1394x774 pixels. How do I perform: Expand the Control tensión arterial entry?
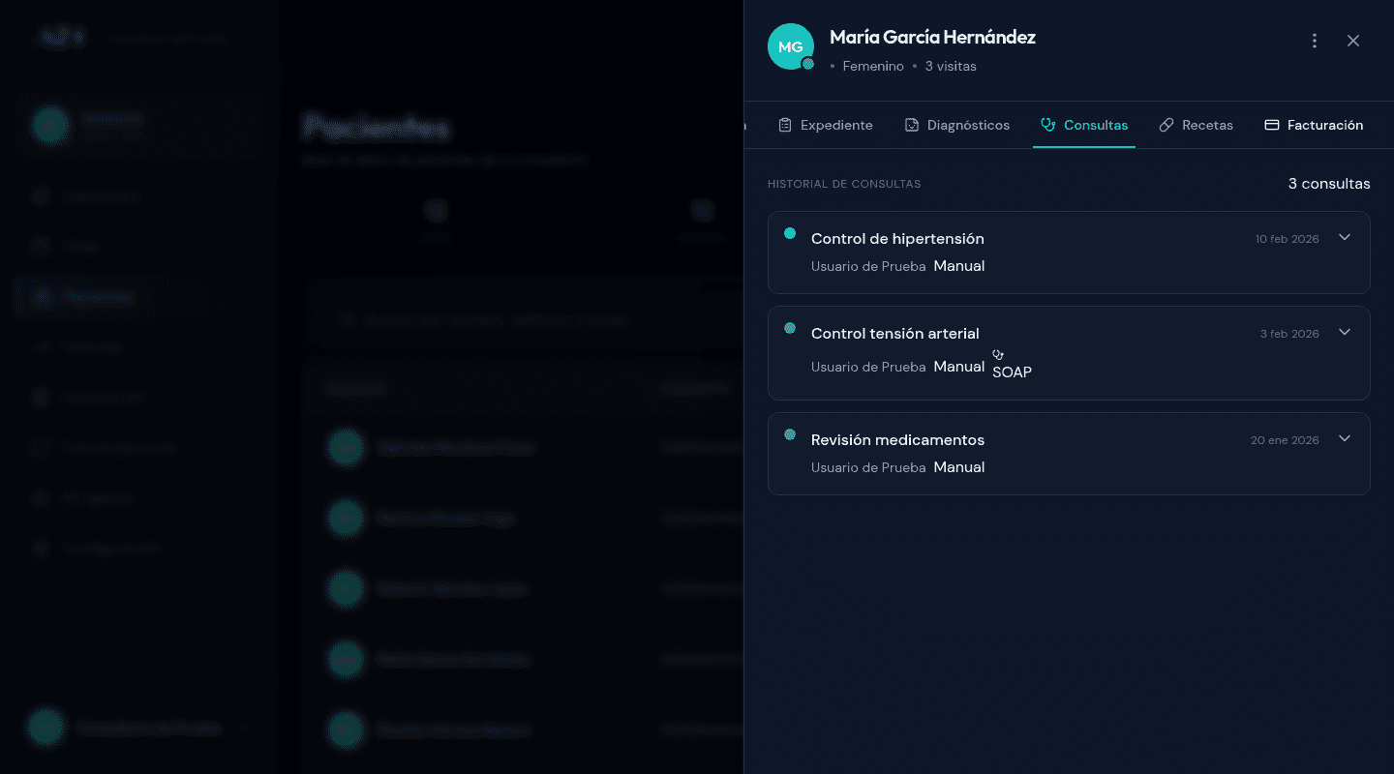point(1345,333)
